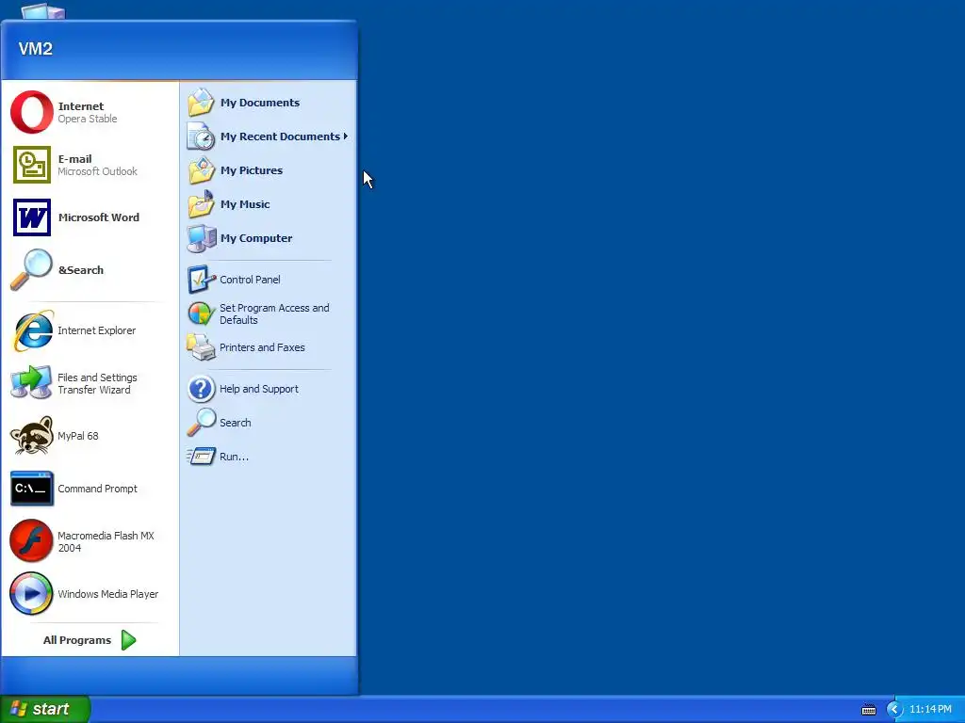965x723 pixels.
Task: Launch the Internet Explorer icon
Action: (x=32, y=330)
